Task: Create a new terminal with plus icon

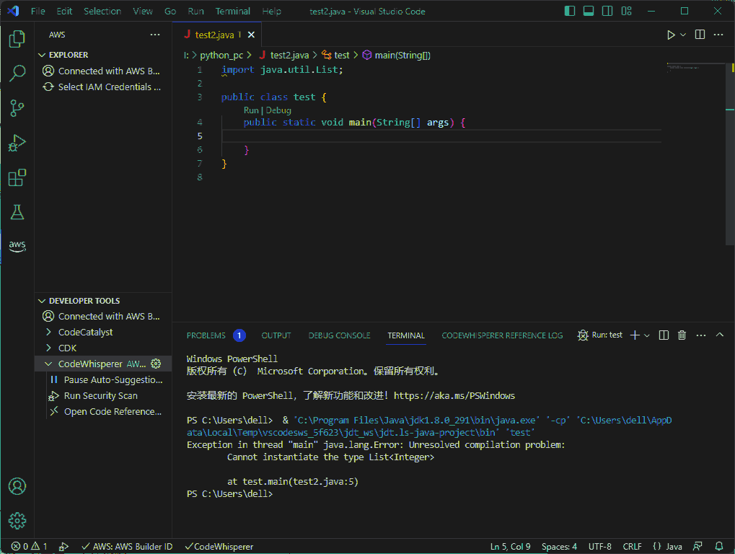Action: [635, 335]
